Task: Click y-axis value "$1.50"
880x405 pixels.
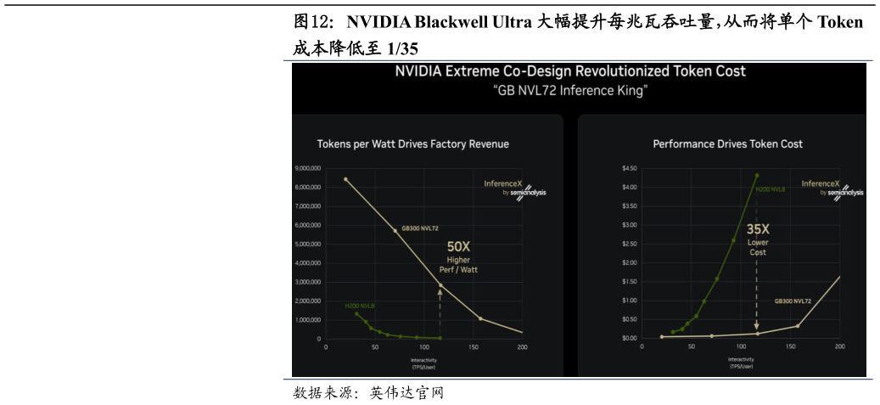Action: click(x=629, y=282)
